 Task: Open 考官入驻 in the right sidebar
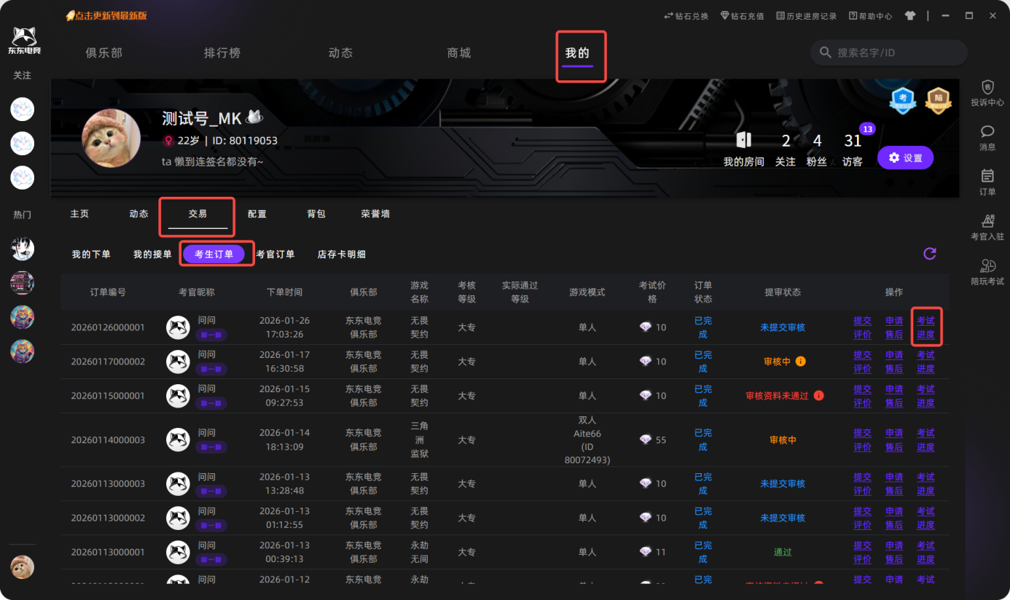(987, 227)
